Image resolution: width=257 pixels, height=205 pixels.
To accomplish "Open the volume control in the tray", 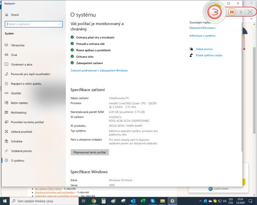I will (x=225, y=201).
